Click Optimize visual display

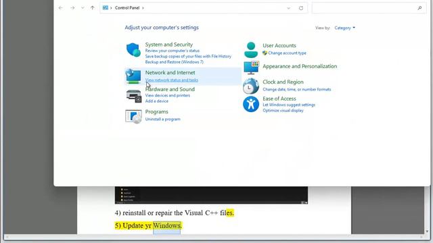click(283, 111)
